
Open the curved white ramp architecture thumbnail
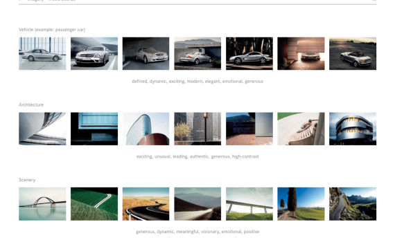tap(42, 129)
